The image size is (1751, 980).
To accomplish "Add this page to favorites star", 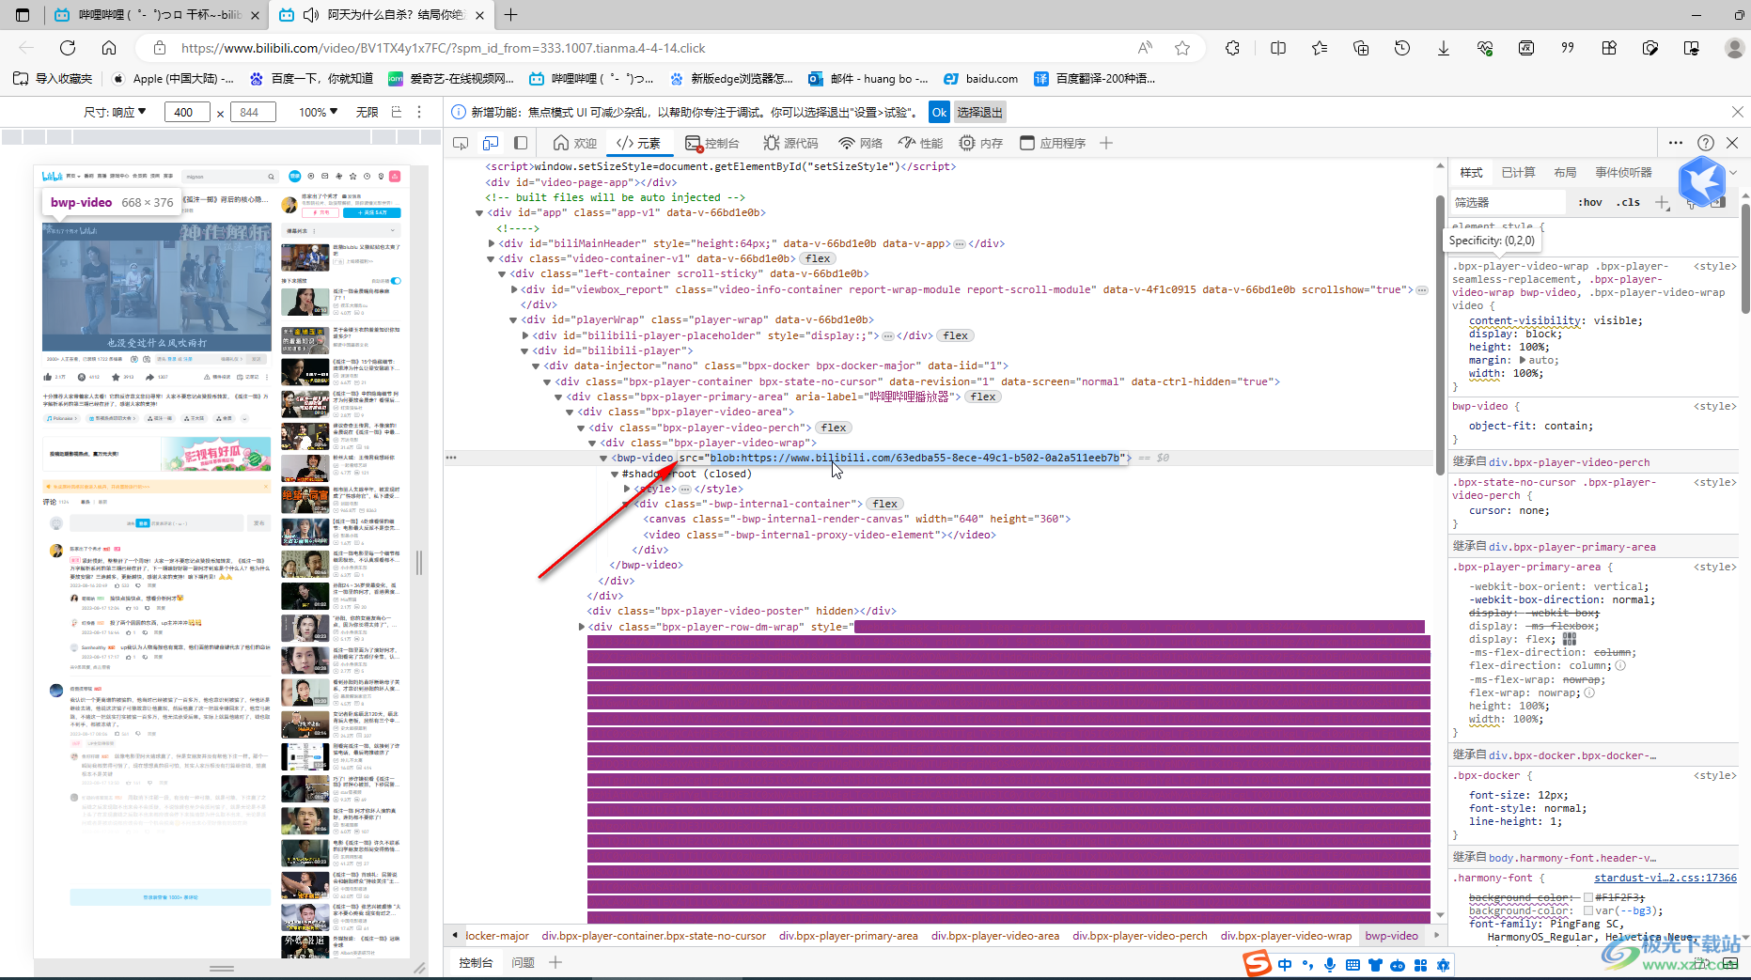I will point(1182,48).
